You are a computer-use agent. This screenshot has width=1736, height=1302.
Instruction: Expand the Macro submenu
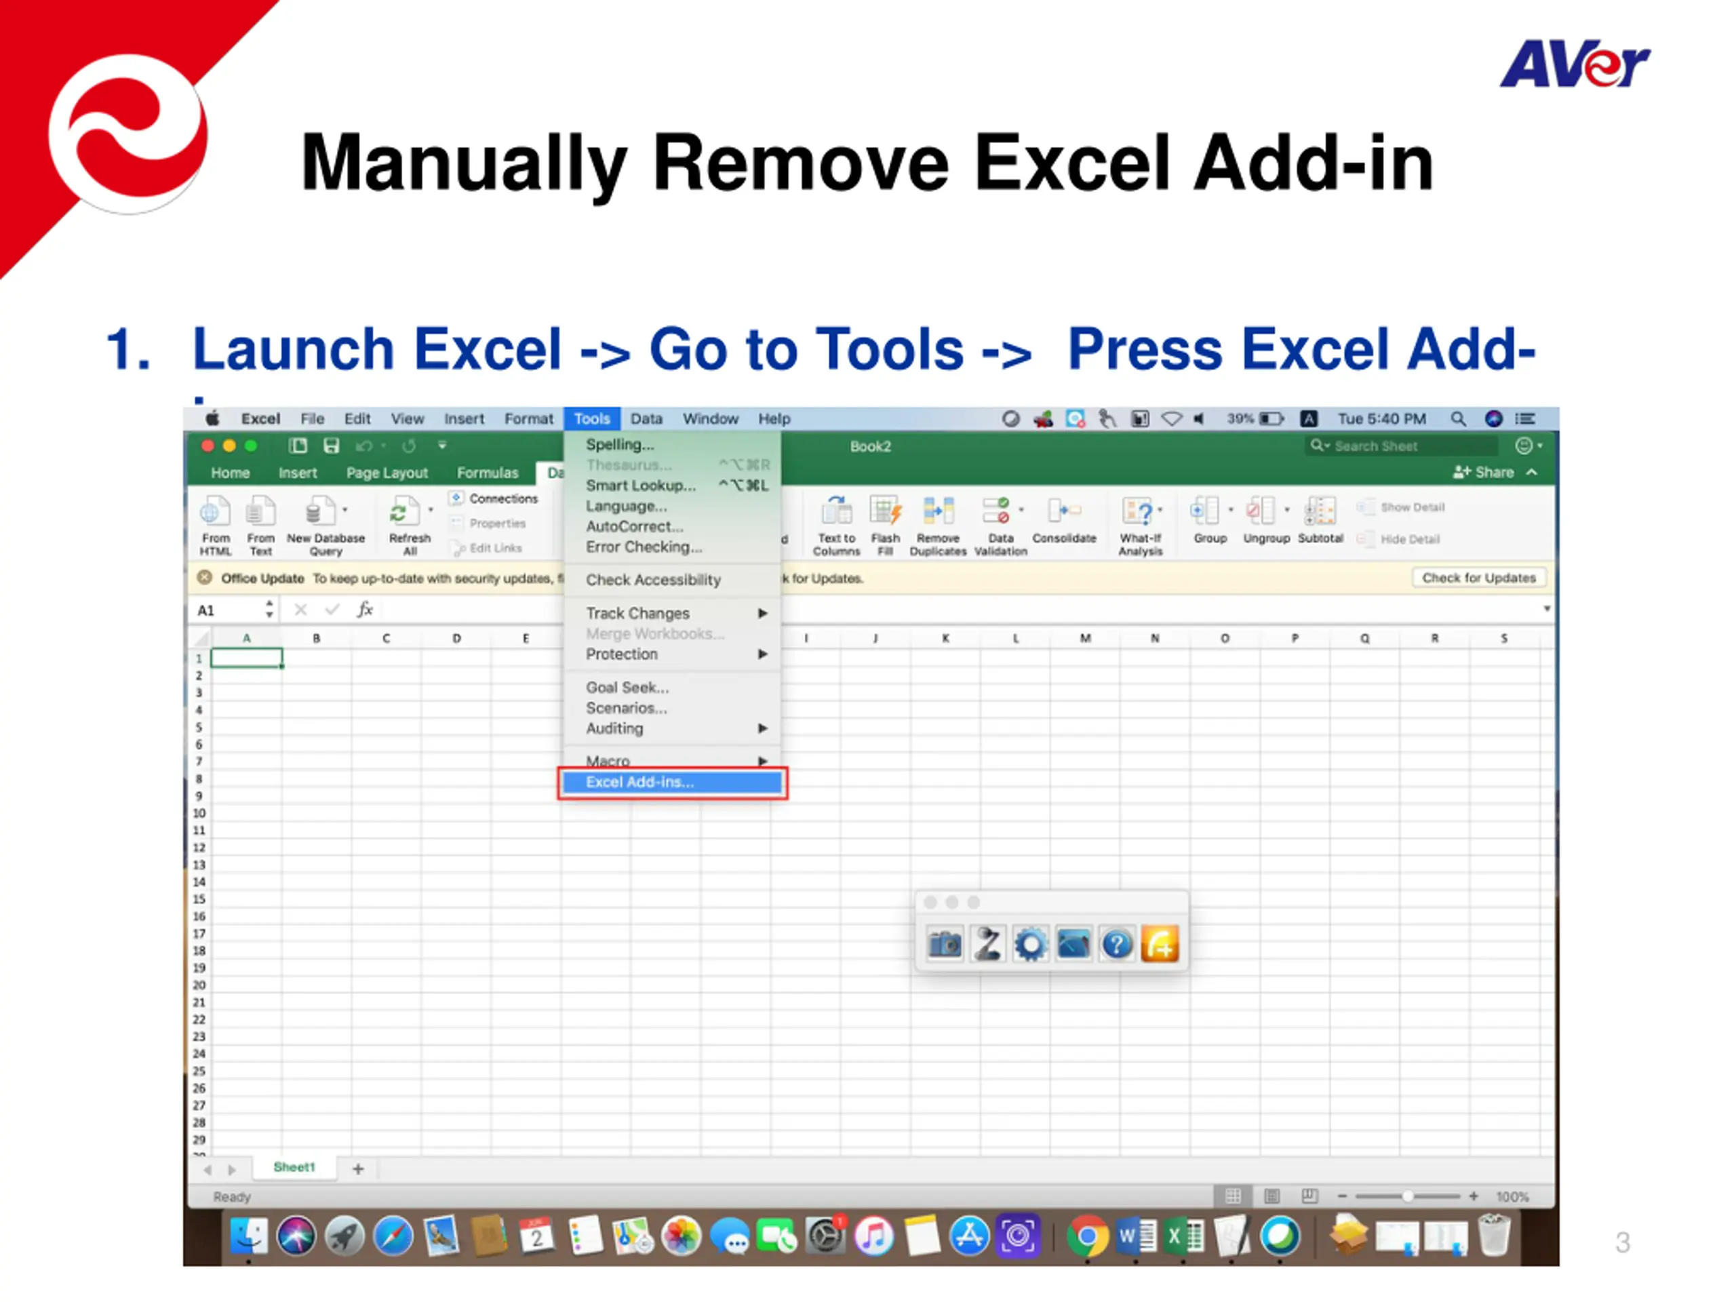(763, 760)
